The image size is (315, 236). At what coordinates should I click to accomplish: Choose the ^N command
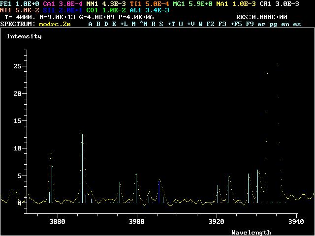(143, 24)
